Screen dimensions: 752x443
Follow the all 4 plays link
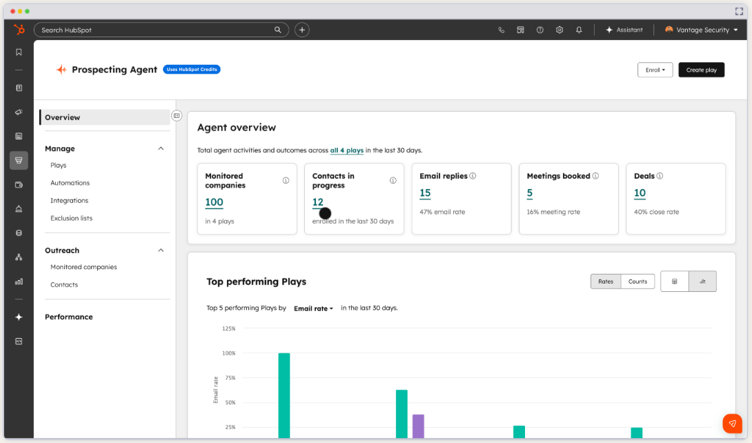[x=347, y=150]
